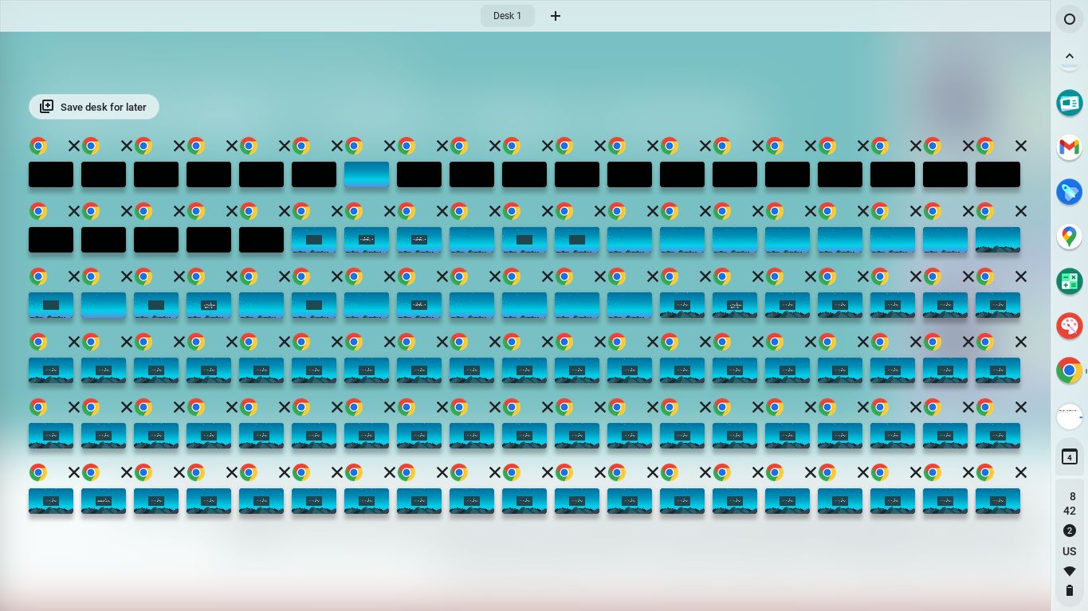
Task: Click the Chrome icon in the shelf
Action: tap(1069, 370)
